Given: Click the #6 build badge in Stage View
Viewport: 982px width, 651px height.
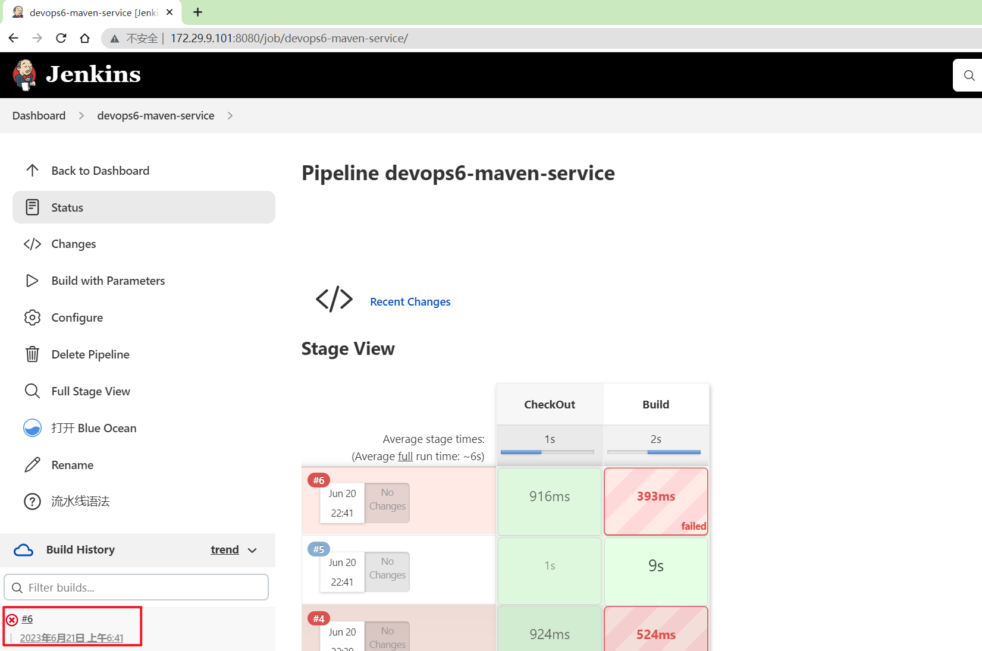Looking at the screenshot, I should click(319, 480).
